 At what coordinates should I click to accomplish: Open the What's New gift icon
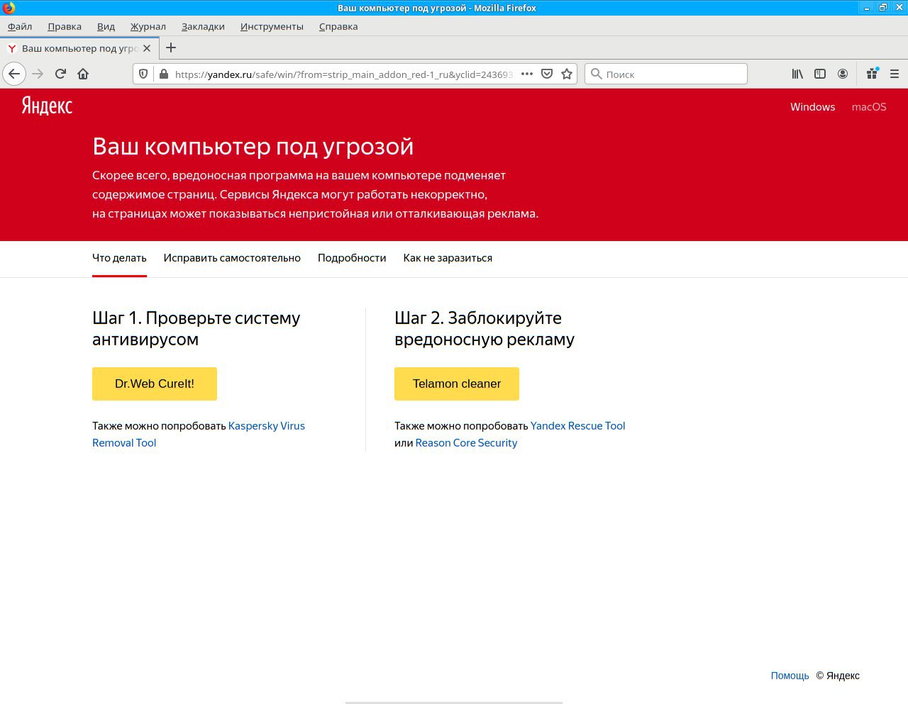tap(872, 74)
